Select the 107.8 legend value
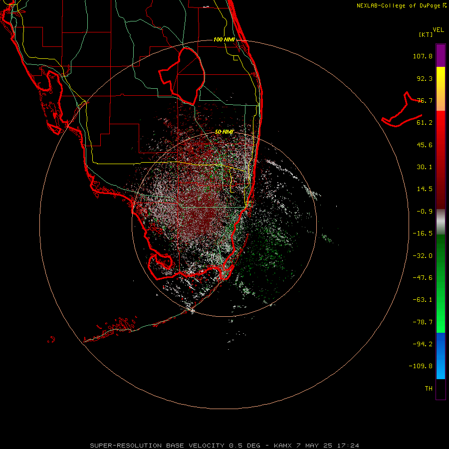The image size is (449, 449). tap(423, 56)
